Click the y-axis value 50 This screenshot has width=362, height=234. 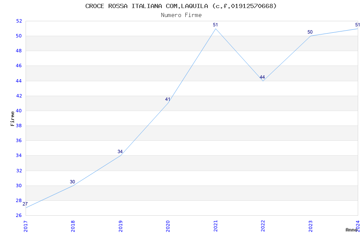(19, 36)
